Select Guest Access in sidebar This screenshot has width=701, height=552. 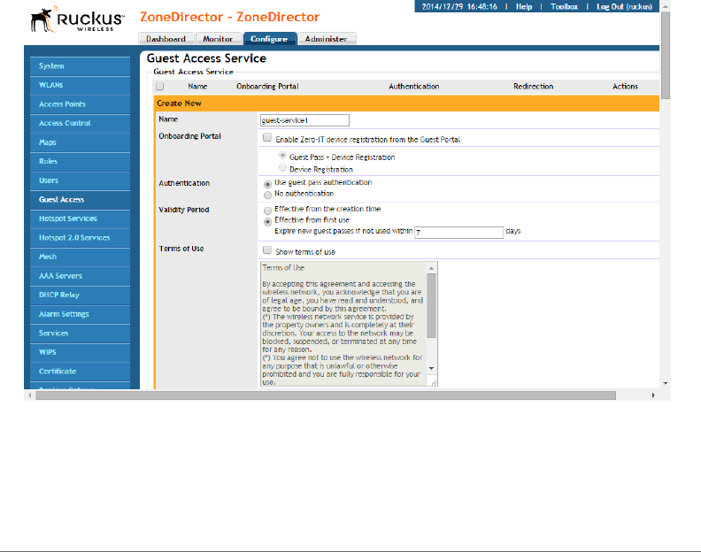(80, 200)
